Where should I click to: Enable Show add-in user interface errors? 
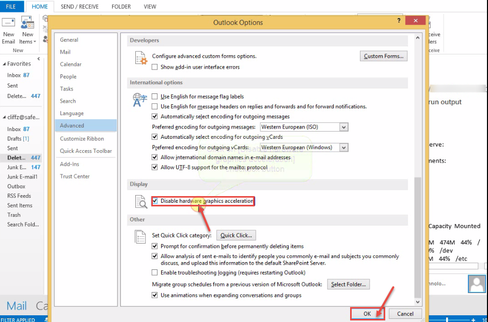pos(154,67)
